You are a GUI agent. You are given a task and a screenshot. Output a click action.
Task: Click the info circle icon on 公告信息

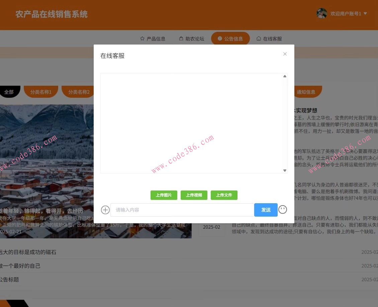point(220,38)
